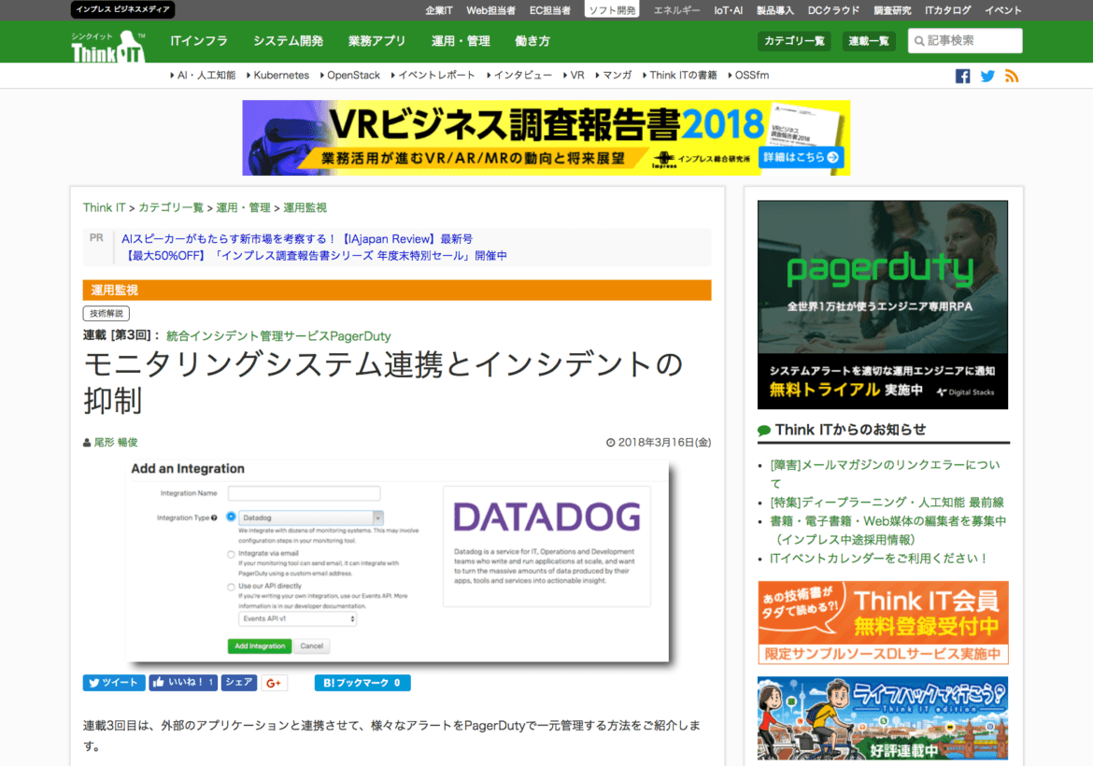Click the カテゴリ一覧 breadcrumb link

click(171, 207)
